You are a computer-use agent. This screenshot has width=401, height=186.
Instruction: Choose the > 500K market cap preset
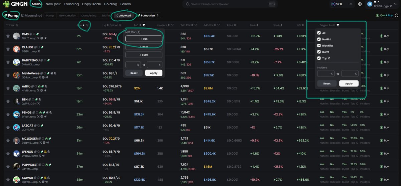pyautogui.click(x=144, y=55)
